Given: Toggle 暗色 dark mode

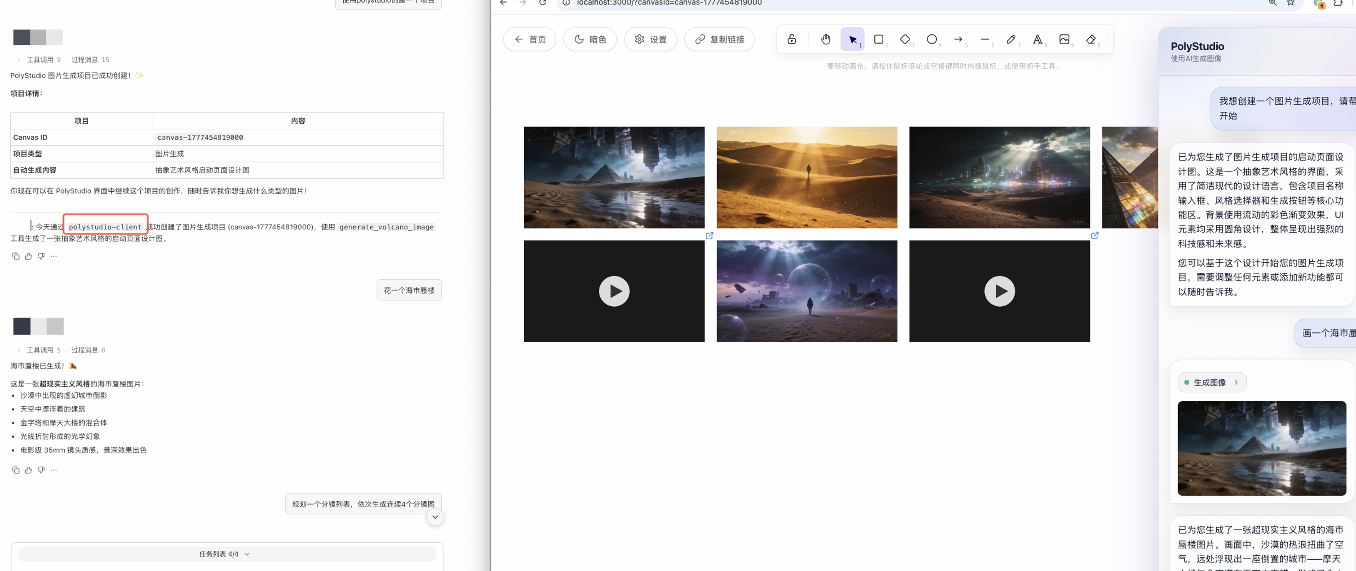Looking at the screenshot, I should [590, 40].
